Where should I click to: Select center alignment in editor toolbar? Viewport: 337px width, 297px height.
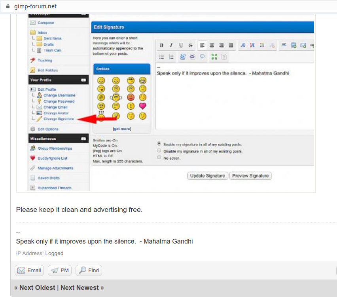[212, 45]
